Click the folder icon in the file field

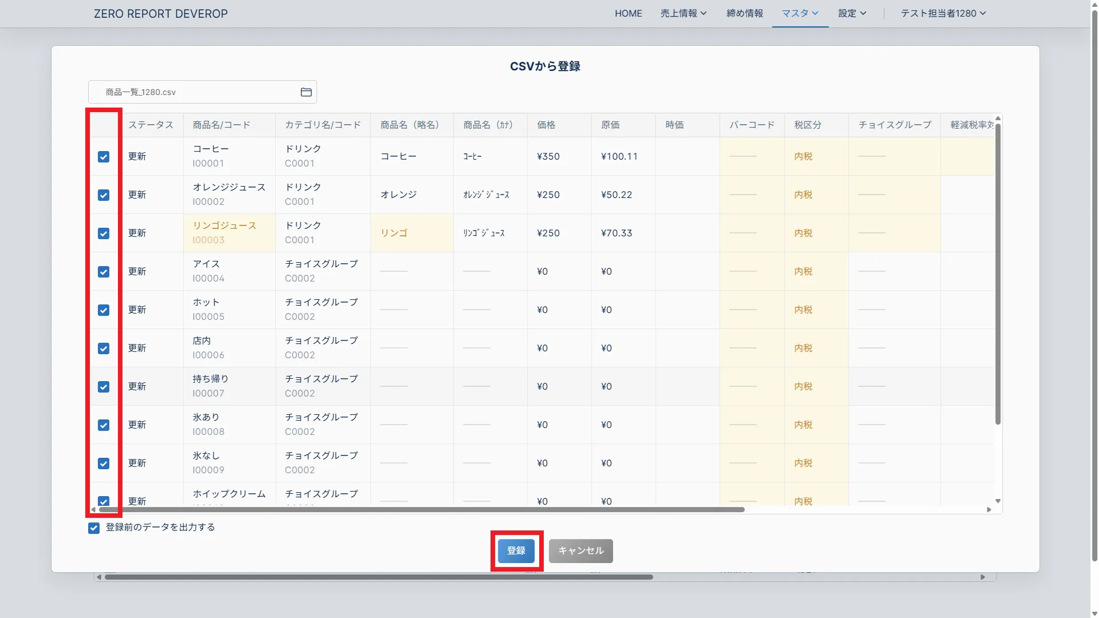click(306, 92)
